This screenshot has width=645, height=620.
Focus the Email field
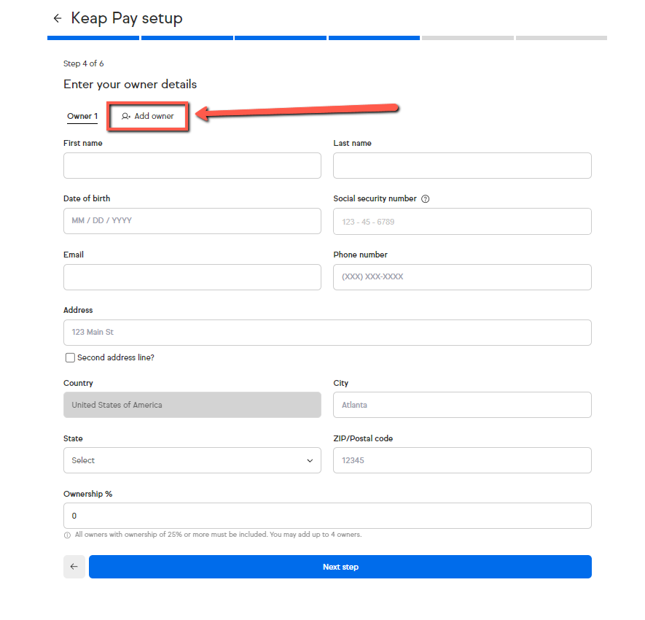click(x=192, y=277)
